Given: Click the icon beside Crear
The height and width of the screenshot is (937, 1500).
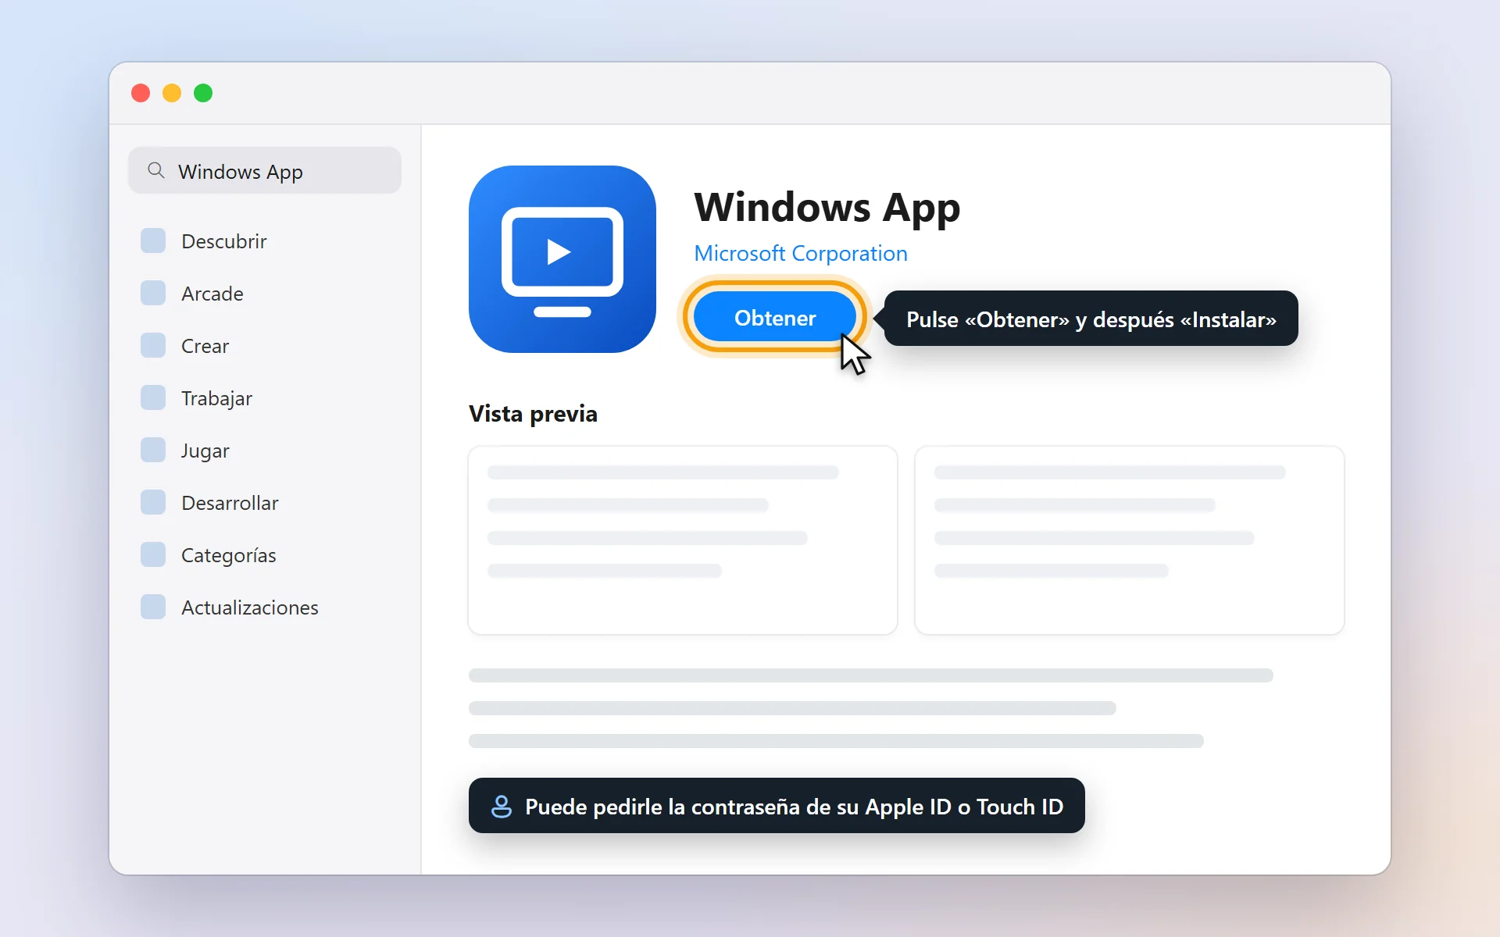Looking at the screenshot, I should pyautogui.click(x=153, y=345).
